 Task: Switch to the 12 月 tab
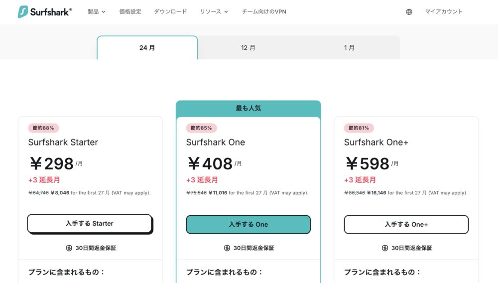(x=248, y=48)
